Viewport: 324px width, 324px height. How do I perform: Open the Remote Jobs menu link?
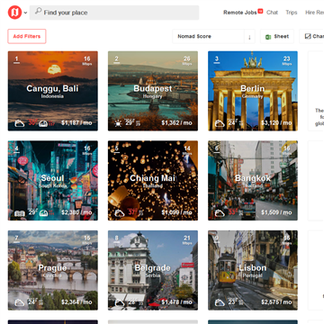(240, 13)
